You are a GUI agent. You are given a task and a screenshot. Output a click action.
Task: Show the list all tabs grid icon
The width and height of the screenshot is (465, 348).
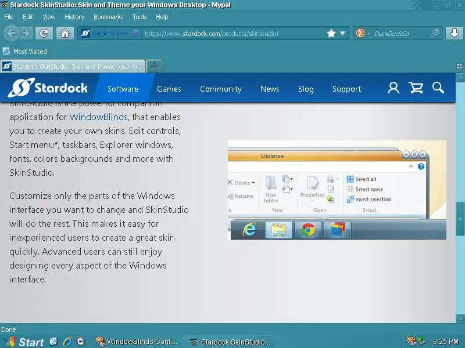point(459,66)
